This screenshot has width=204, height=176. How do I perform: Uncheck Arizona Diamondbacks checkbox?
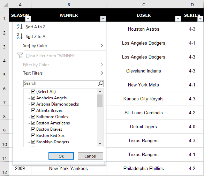tap(33, 104)
